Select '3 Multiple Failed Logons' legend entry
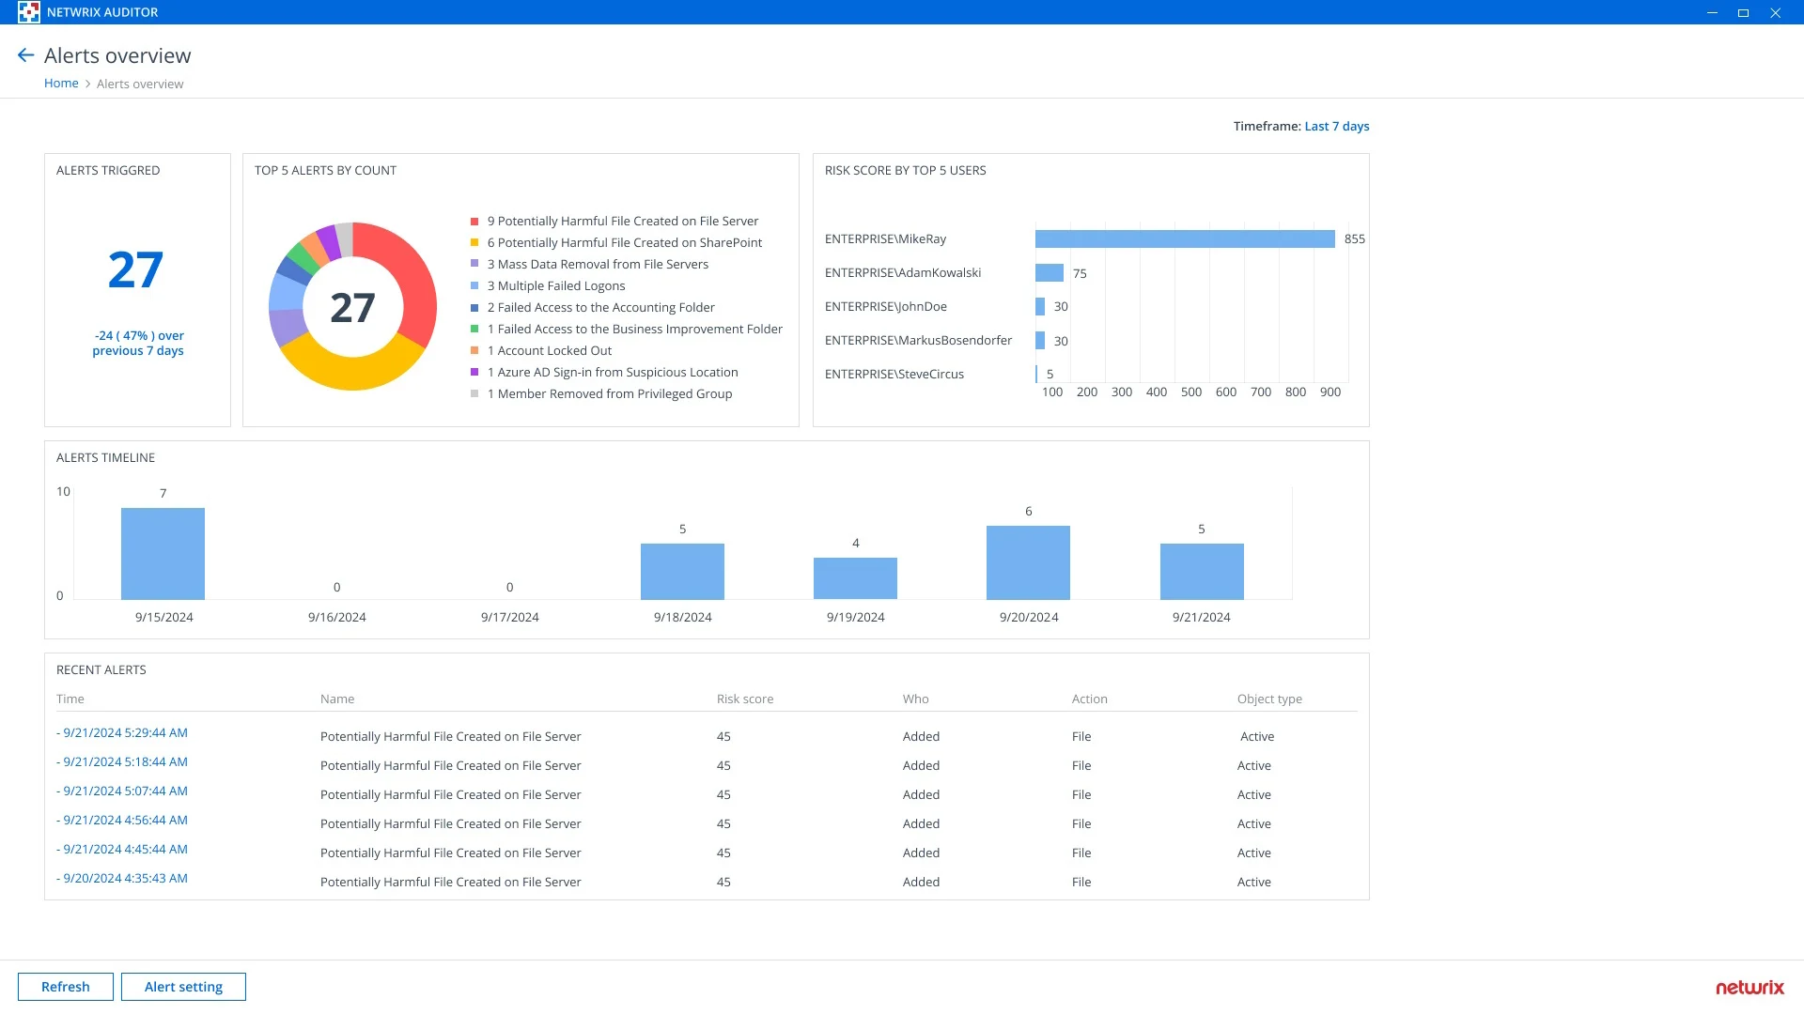1804x1014 pixels. [x=555, y=285]
